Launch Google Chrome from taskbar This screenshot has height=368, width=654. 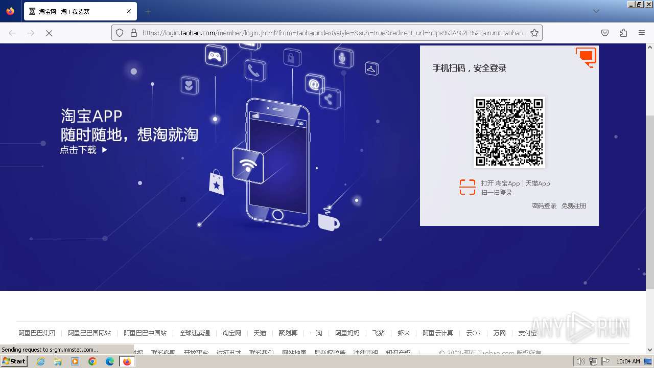coord(92,361)
